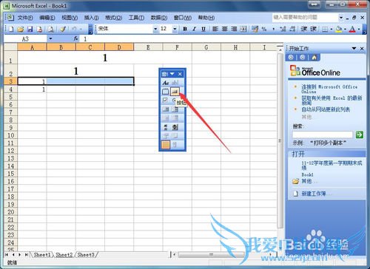Apply the yellow fill color bucket
Viewport: 370px width, 269px height.
[339, 29]
